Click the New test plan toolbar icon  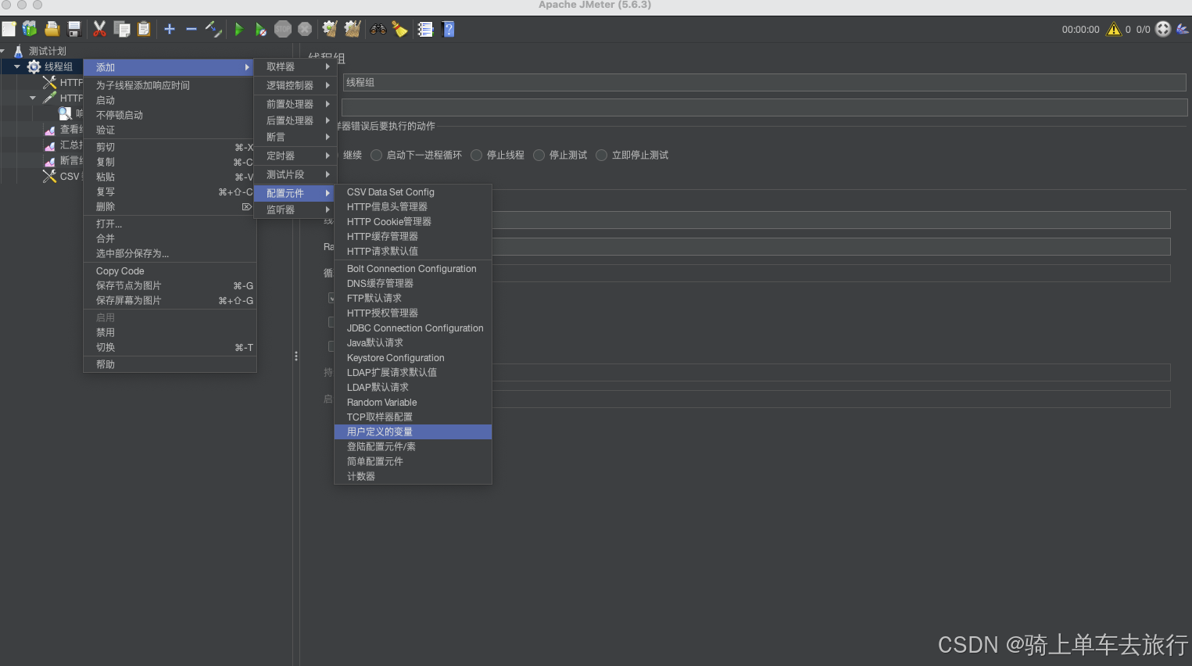(9, 29)
